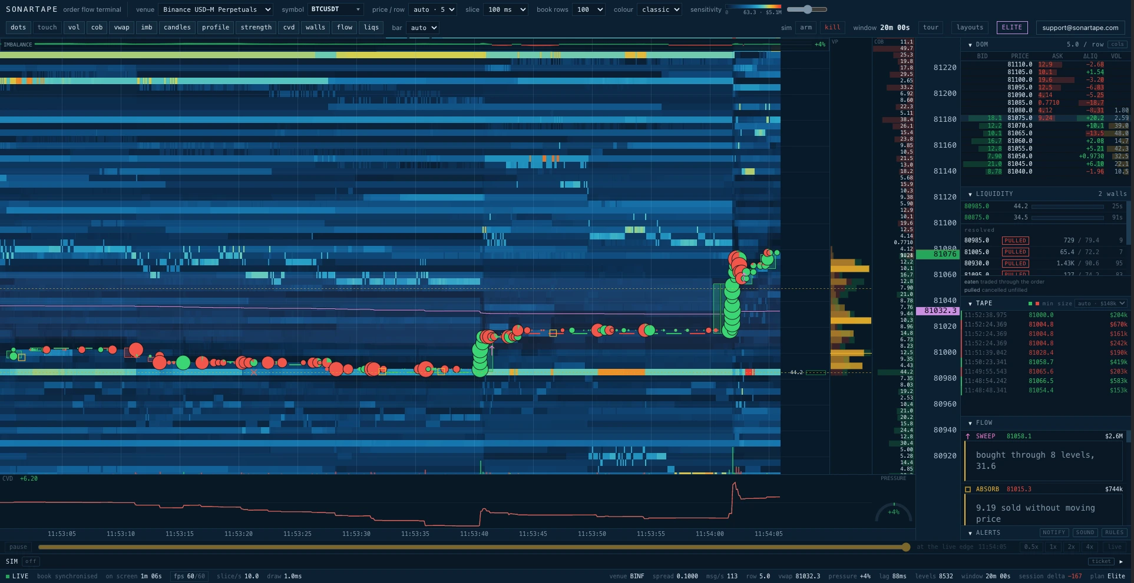Toggle the red sell filter square in TAPE

tap(1037, 304)
